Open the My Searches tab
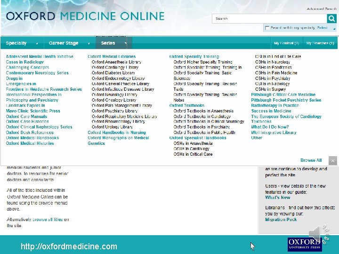 (320, 43)
